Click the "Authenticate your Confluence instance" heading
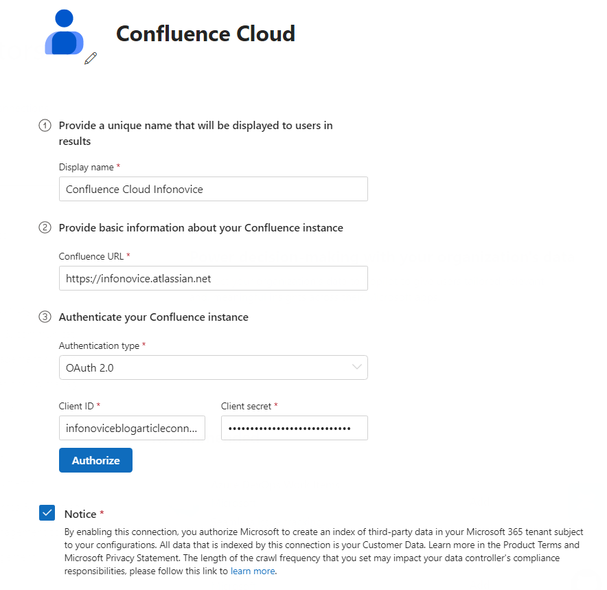Screen dimensions: 607x590 click(154, 317)
